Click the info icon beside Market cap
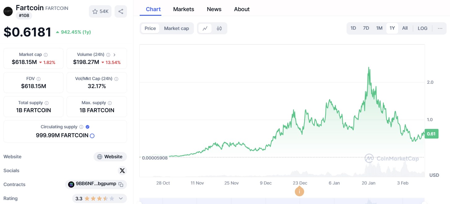 coord(45,54)
